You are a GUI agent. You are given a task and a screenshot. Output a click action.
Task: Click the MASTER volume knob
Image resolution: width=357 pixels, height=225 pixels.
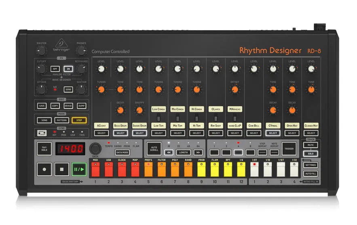[41, 50]
